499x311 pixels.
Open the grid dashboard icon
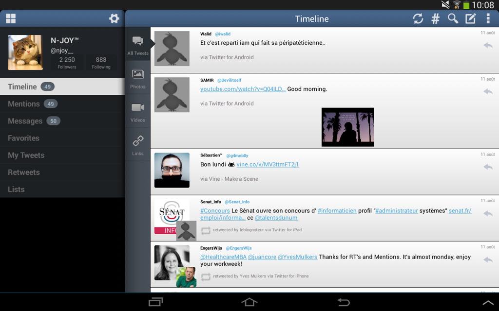[x=11, y=18]
